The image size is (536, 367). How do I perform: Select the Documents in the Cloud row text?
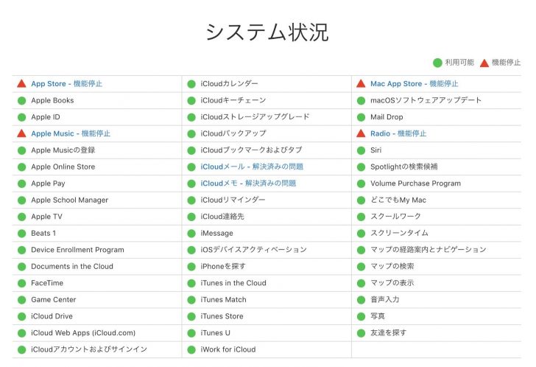click(72, 267)
